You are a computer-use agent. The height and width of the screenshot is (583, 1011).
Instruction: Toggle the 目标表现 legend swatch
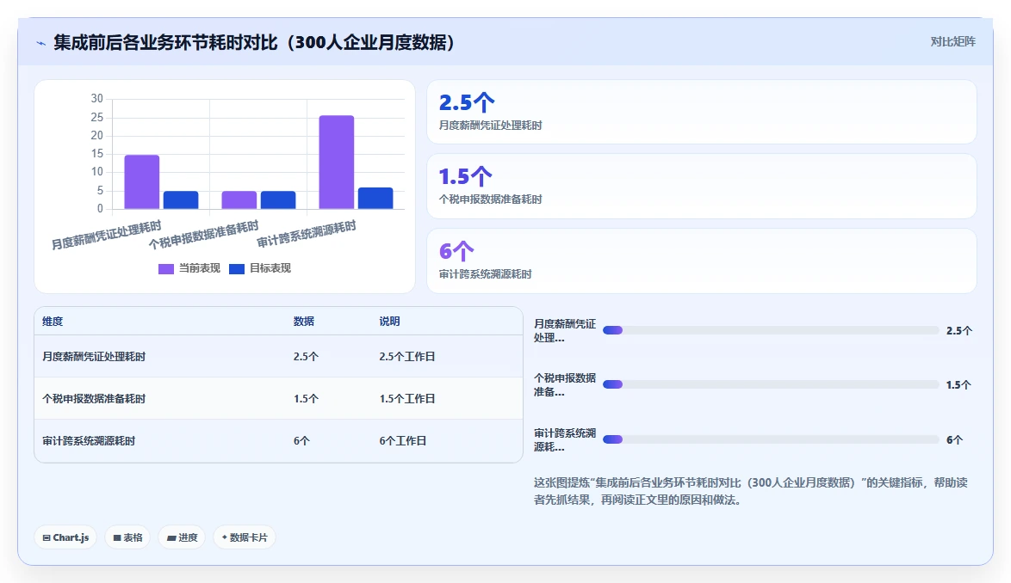237,269
